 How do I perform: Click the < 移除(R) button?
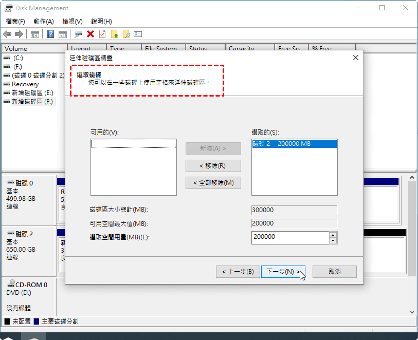[213, 166]
